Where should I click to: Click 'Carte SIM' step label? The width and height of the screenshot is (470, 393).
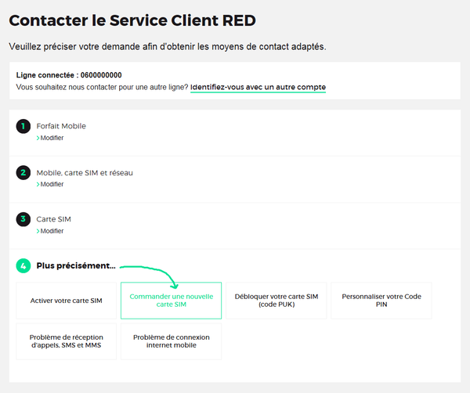tap(53, 219)
